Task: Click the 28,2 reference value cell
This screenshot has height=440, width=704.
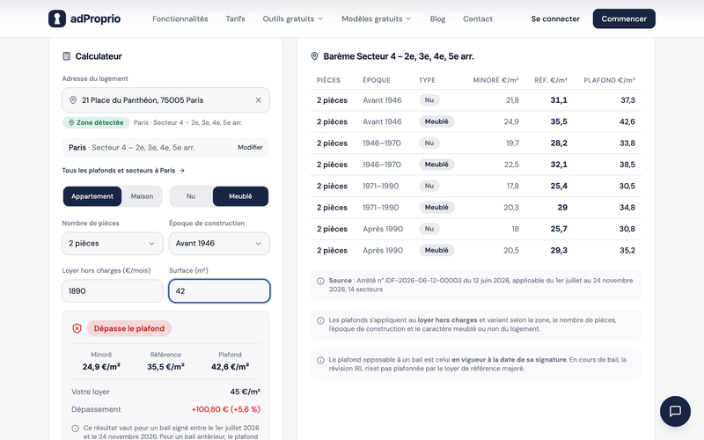Action: 559,143
